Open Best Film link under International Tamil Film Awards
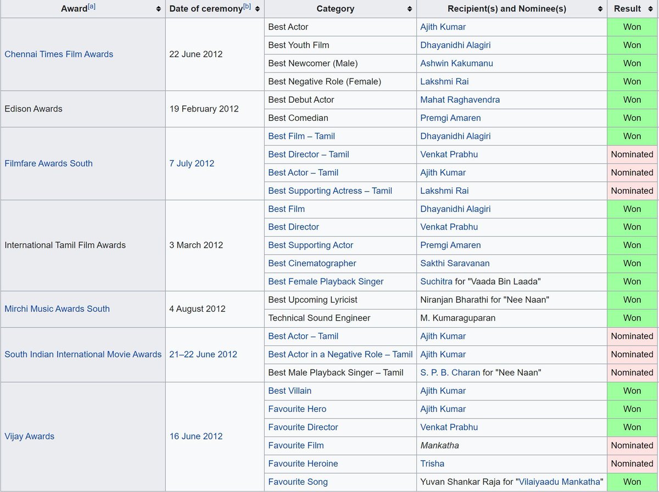 (287, 209)
